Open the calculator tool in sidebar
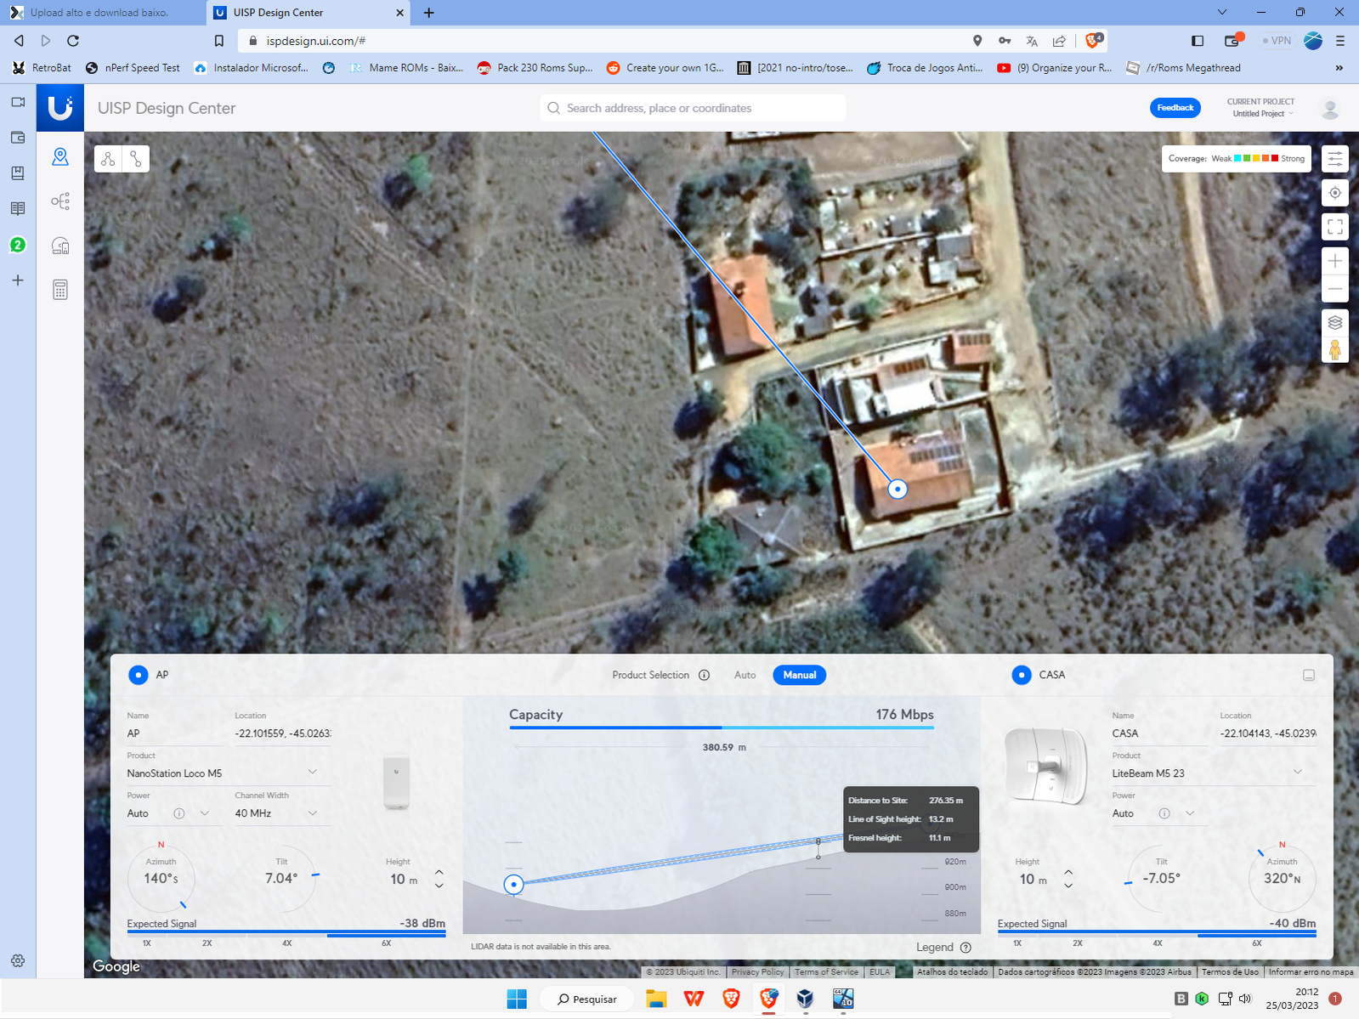The image size is (1359, 1019). [x=60, y=290]
